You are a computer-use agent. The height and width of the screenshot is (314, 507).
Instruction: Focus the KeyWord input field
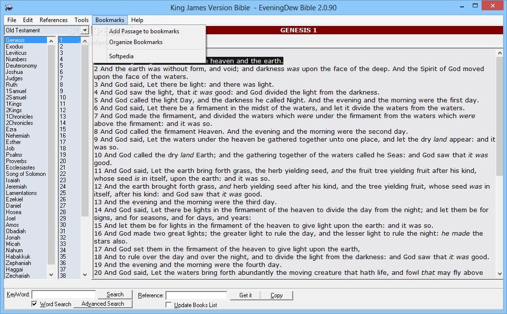point(64,294)
